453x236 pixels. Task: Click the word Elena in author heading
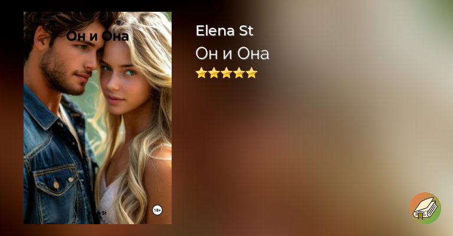coord(215,31)
